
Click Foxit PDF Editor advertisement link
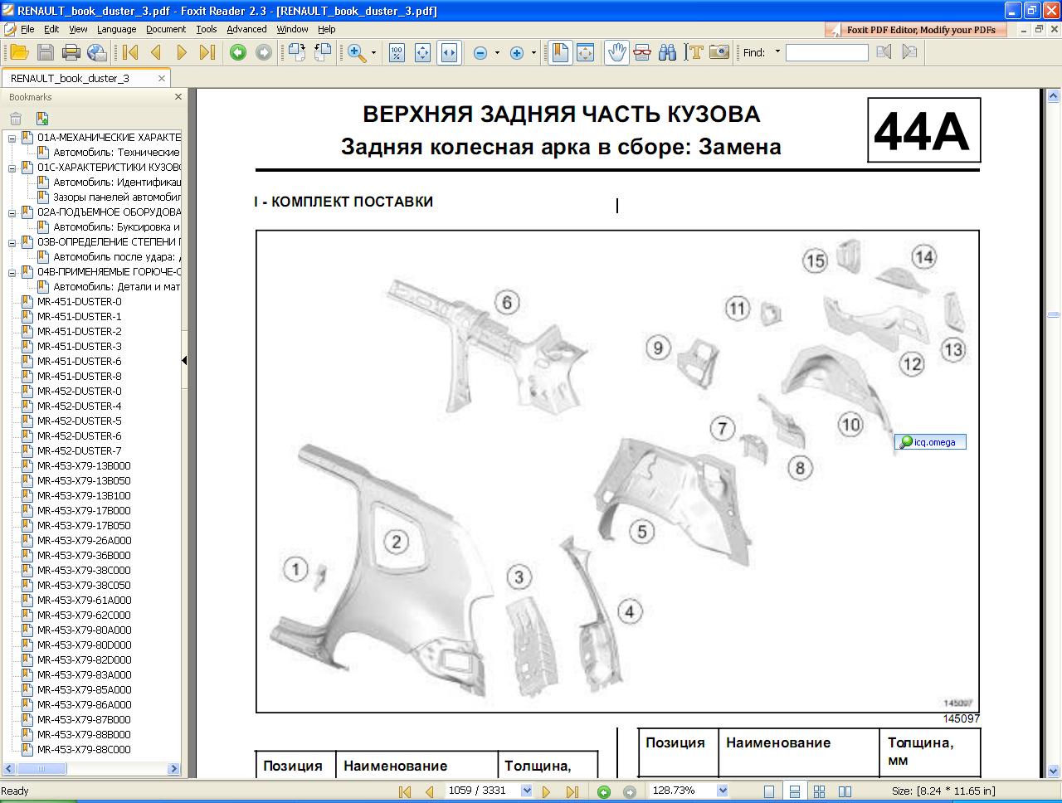tap(915, 30)
